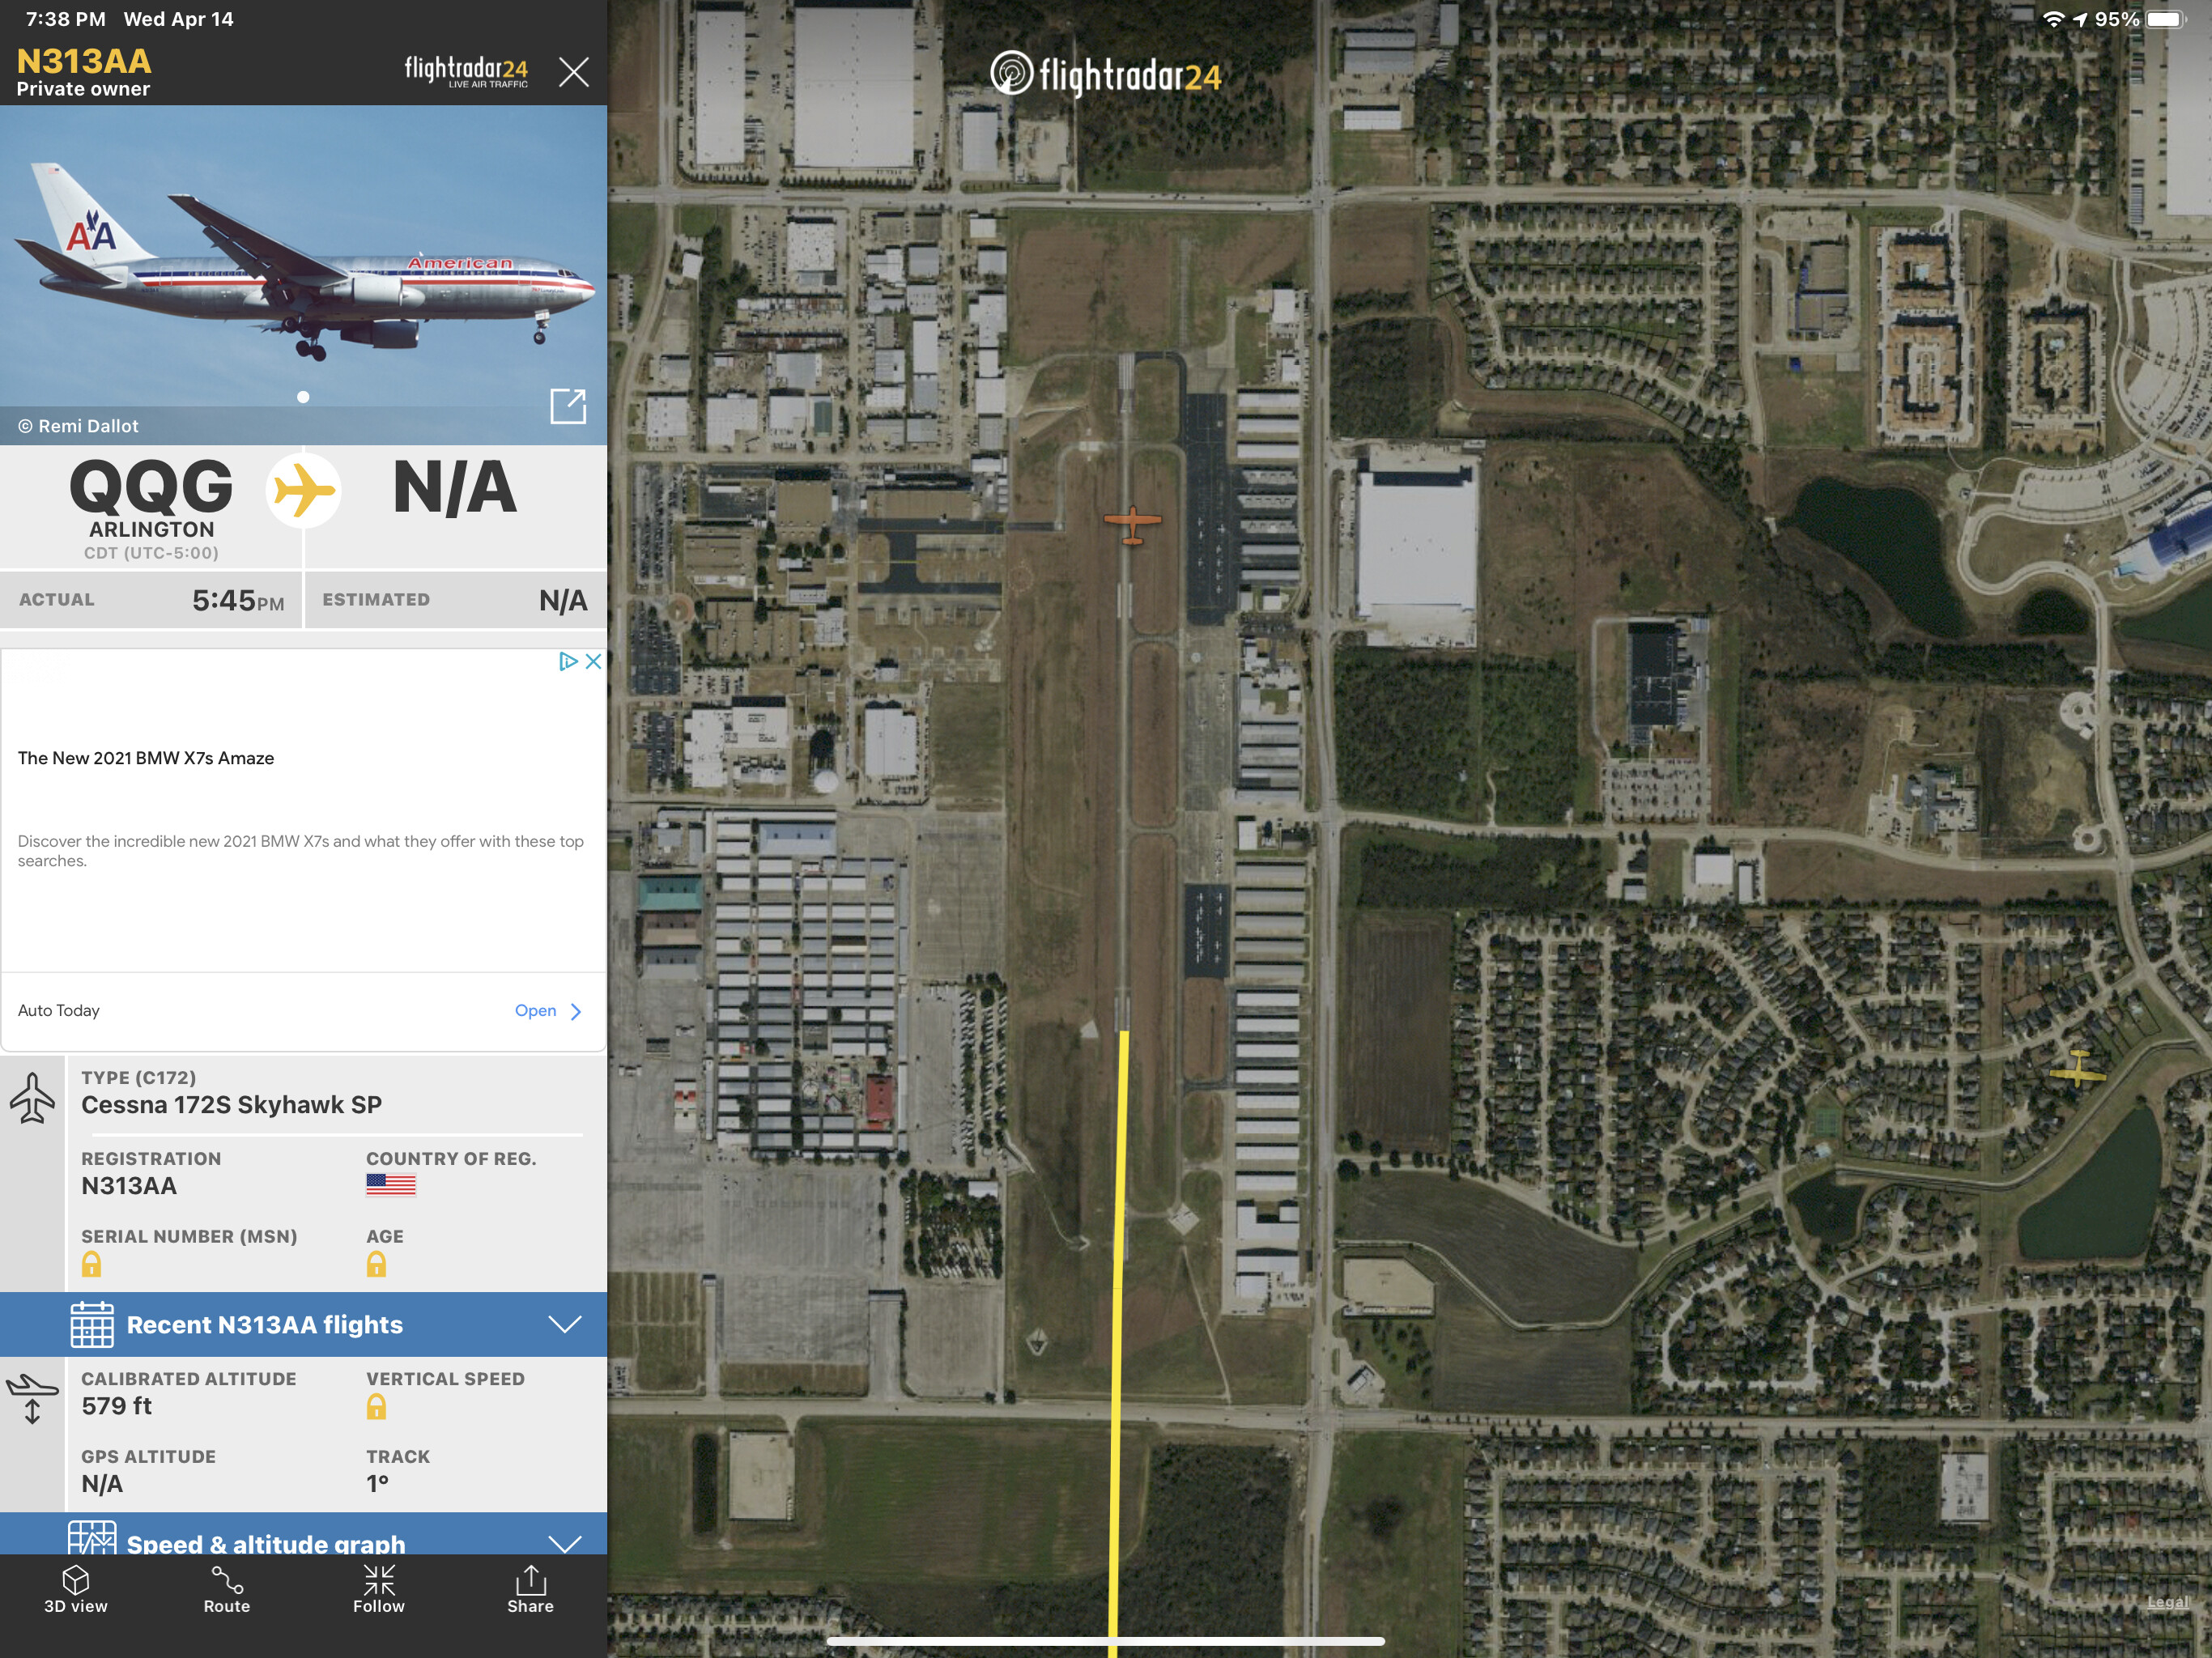The height and width of the screenshot is (1658, 2212).
Task: Tap the yellow flight path line
Action: tap(1117, 1350)
